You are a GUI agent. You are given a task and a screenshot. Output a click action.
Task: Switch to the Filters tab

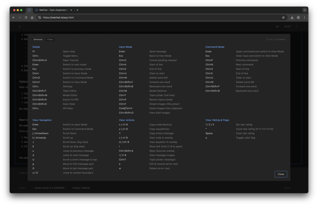tap(50, 39)
